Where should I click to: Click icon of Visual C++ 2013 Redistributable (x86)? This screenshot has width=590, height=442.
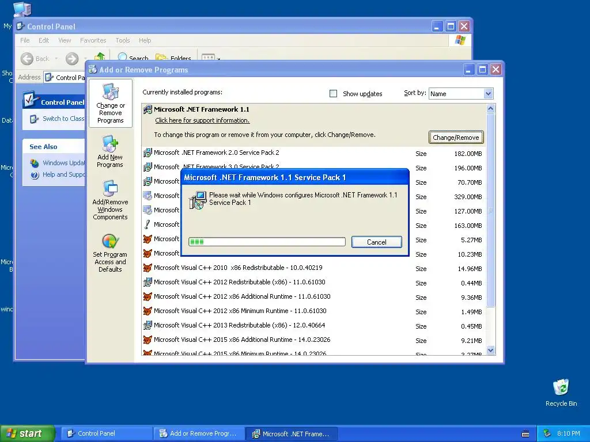(148, 325)
